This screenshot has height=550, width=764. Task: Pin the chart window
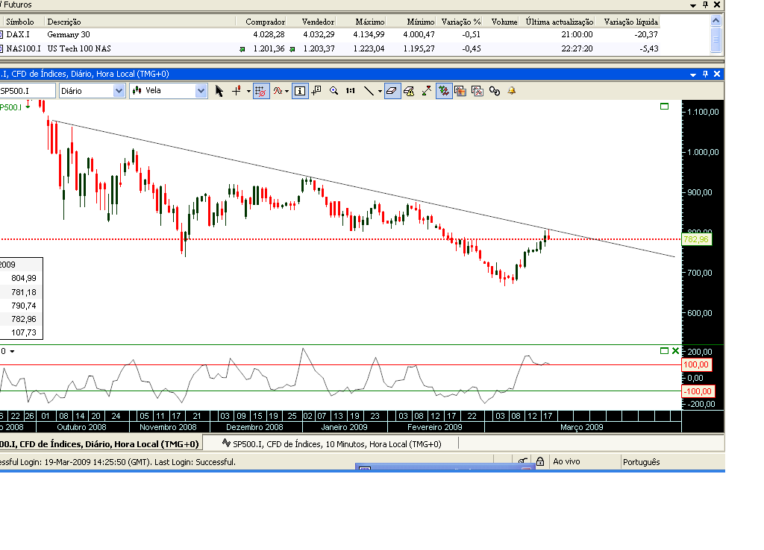click(x=706, y=74)
